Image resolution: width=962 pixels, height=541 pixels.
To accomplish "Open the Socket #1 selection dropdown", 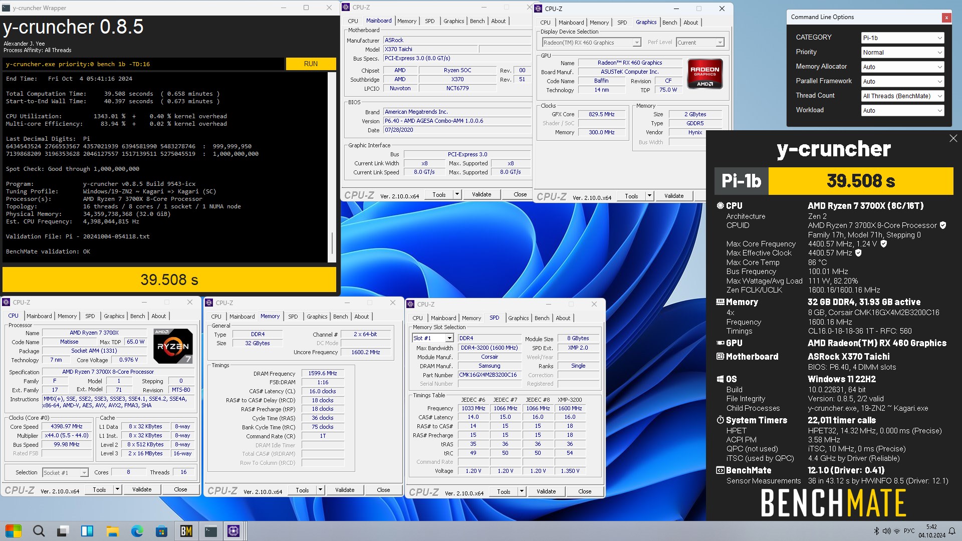I will point(65,472).
